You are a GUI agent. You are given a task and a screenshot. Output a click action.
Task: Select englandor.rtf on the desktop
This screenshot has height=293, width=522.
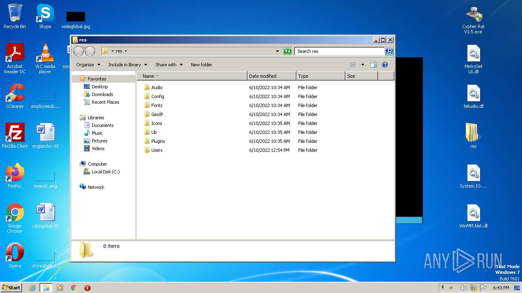point(45,136)
